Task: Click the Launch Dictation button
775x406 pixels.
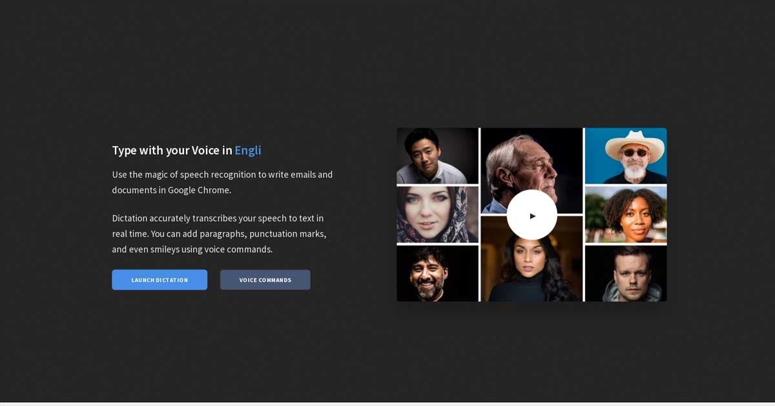Action: click(x=160, y=280)
